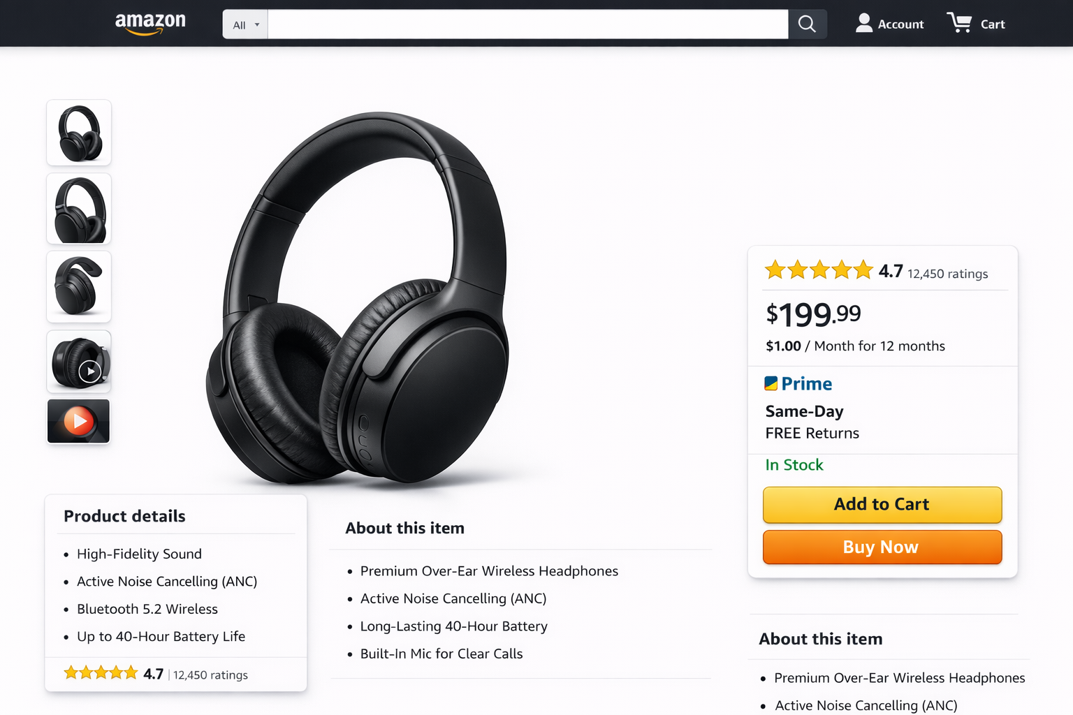Click the Account person icon
Viewport: 1073px width, 715px height.
coord(864,23)
